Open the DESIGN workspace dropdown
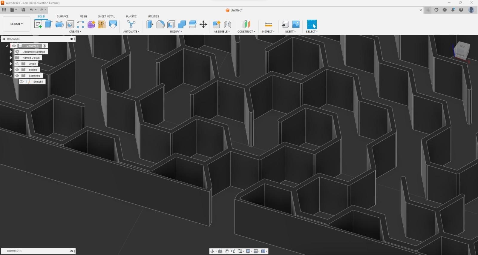478x255 pixels. tap(16, 24)
